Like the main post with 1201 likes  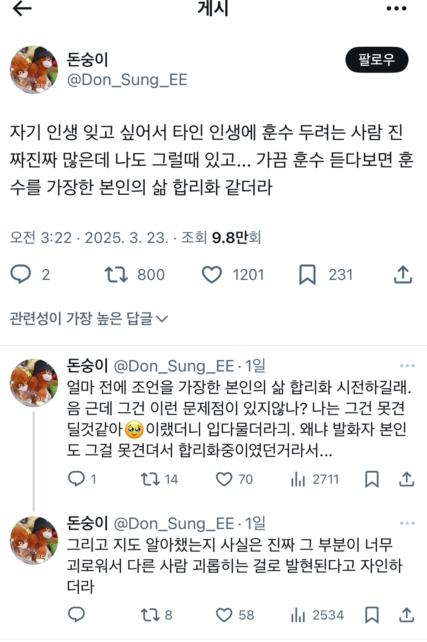[213, 274]
